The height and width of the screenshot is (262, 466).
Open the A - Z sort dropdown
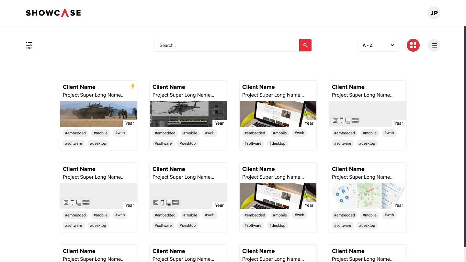(x=378, y=45)
